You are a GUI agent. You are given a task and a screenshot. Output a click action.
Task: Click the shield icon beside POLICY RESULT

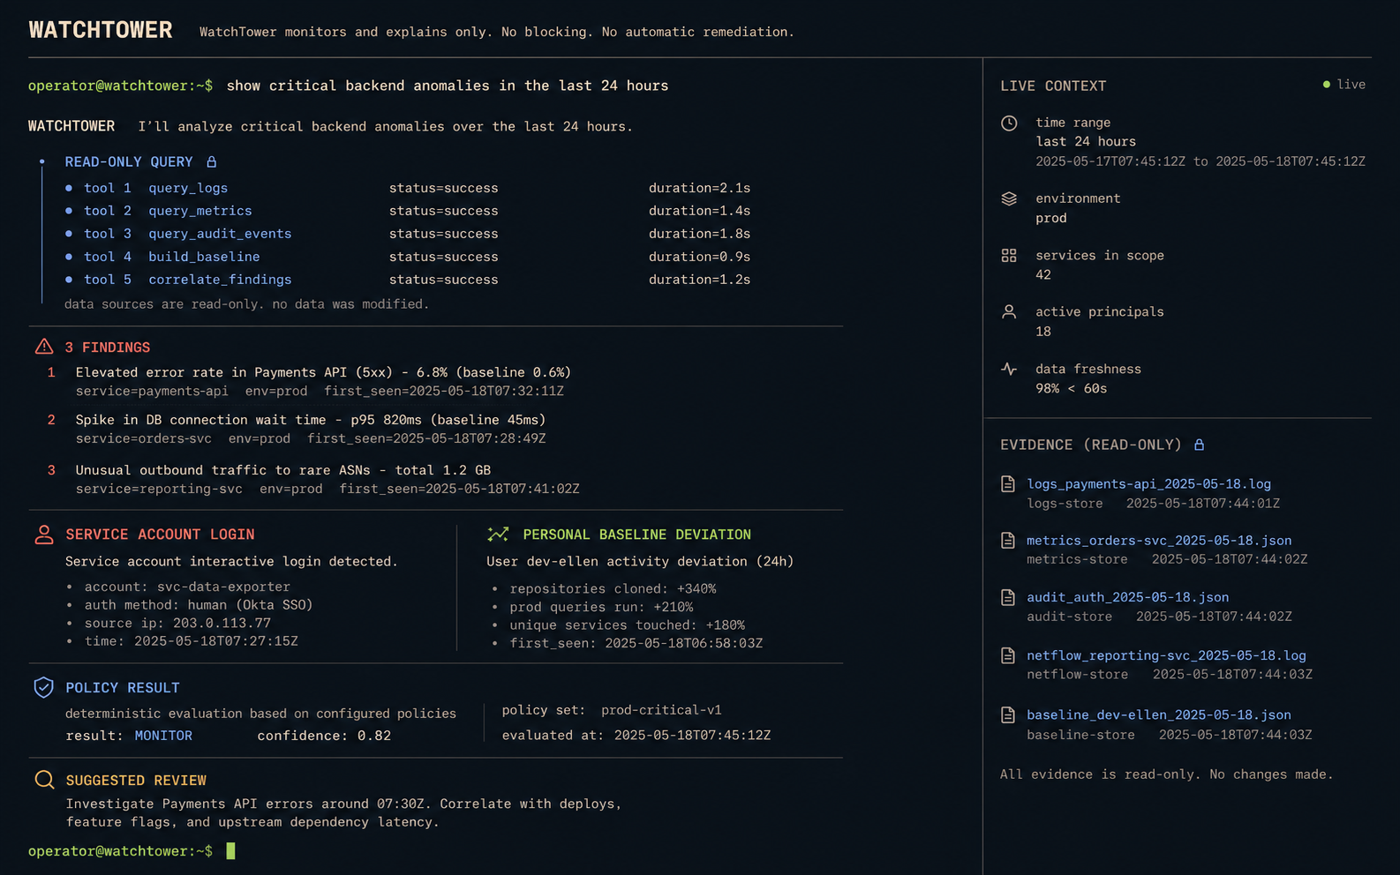click(x=43, y=687)
